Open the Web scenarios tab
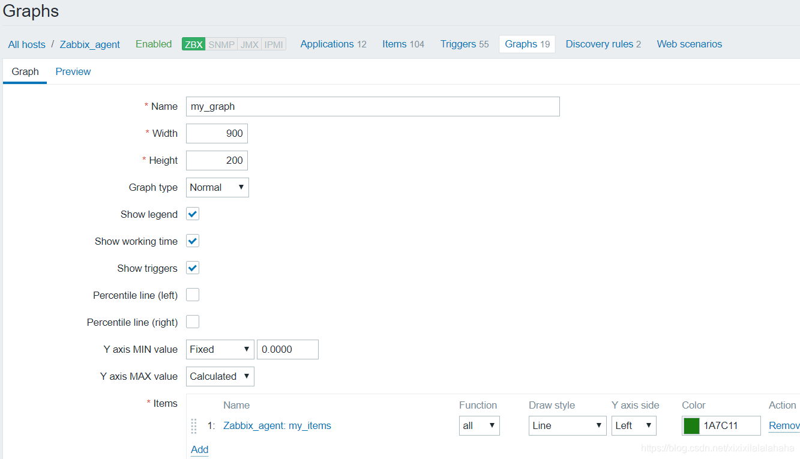Screen dimensions: 800x459 [690, 44]
